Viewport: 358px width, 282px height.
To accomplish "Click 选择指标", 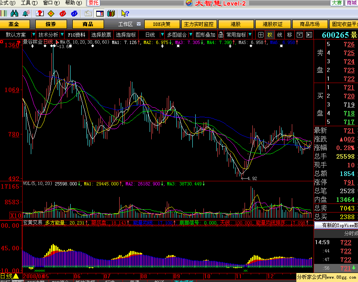I will tap(126, 35).
